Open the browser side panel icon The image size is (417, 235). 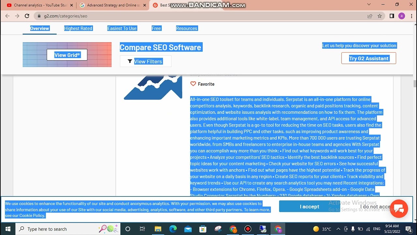point(392,16)
